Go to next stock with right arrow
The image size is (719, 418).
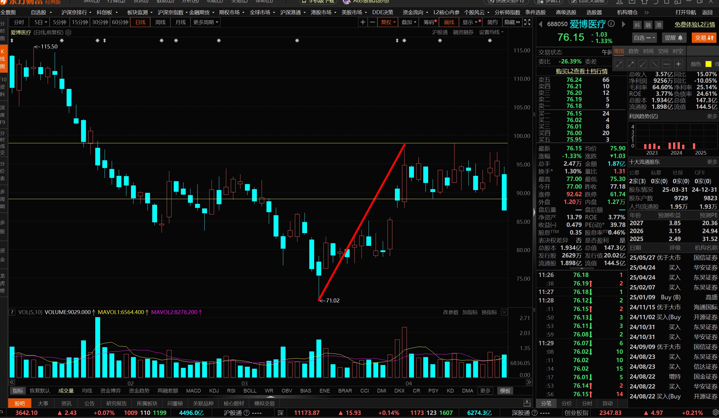623,24
